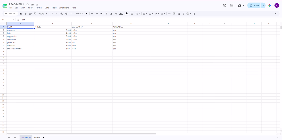Open the text color picker

pyautogui.click(x=121, y=14)
